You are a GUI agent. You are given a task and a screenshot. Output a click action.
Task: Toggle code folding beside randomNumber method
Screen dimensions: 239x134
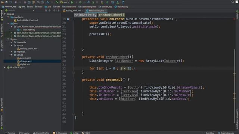tap(73, 57)
